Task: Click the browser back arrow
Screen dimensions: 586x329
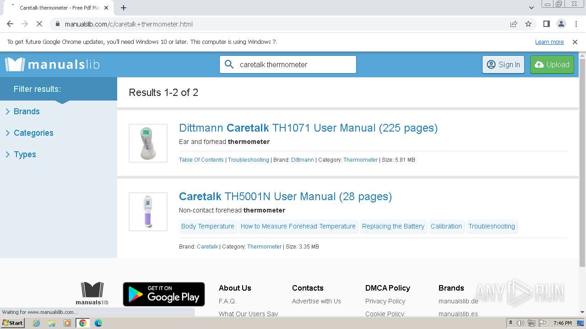Action: [10, 24]
